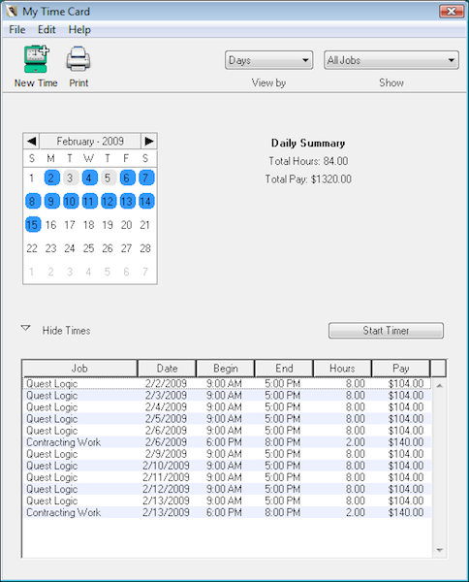Sort by the Job column header
The image size is (469, 582).
[79, 369]
